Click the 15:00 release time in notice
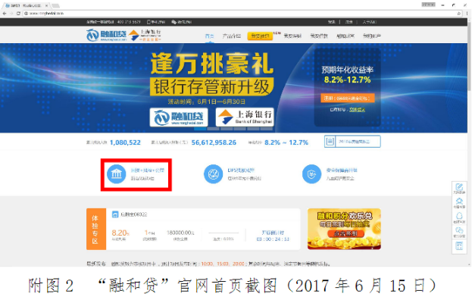The image size is (472, 303). click(223, 264)
